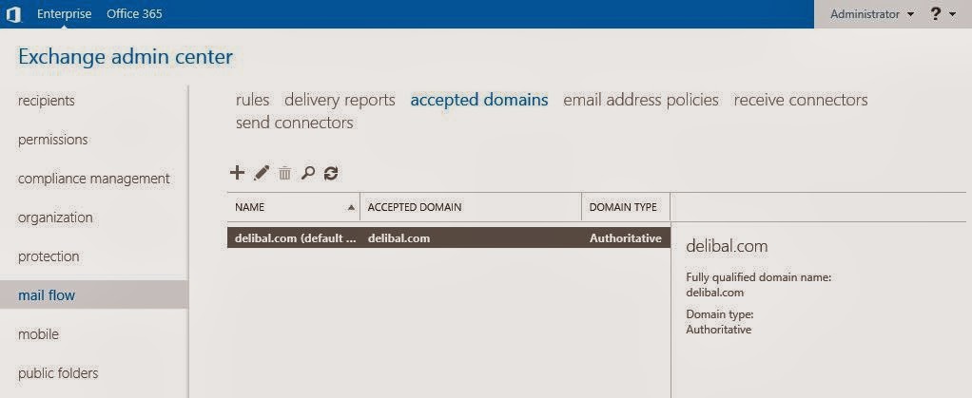This screenshot has width=972, height=398.
Task: Switch to the rules tab
Action: coord(252,100)
